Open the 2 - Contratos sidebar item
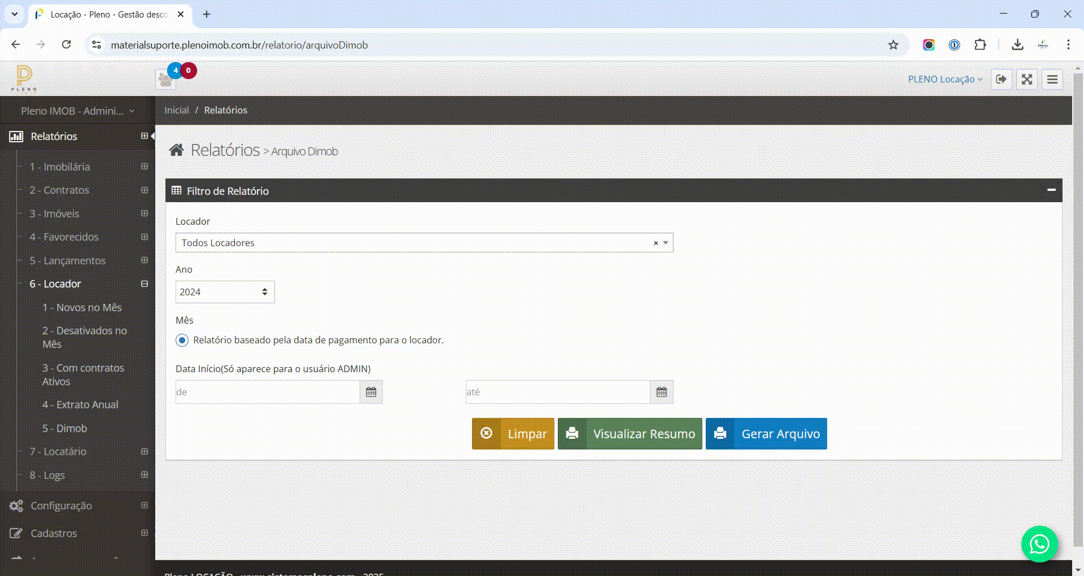Image resolution: width=1084 pixels, height=576 pixels. [x=59, y=190]
